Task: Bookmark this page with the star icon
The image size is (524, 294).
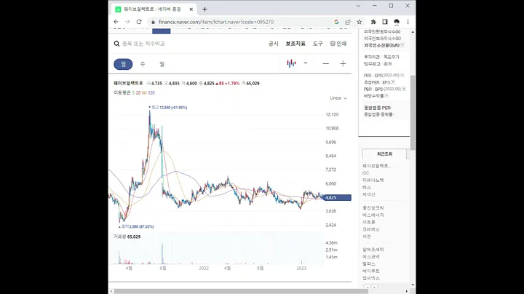Action: click(360, 22)
